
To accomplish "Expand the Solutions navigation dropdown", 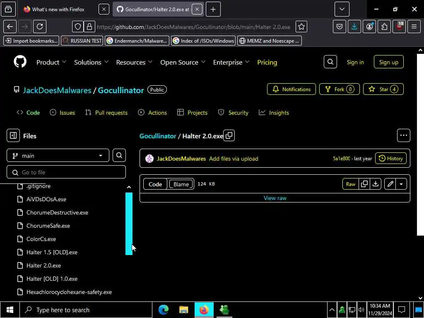I will (x=92, y=62).
